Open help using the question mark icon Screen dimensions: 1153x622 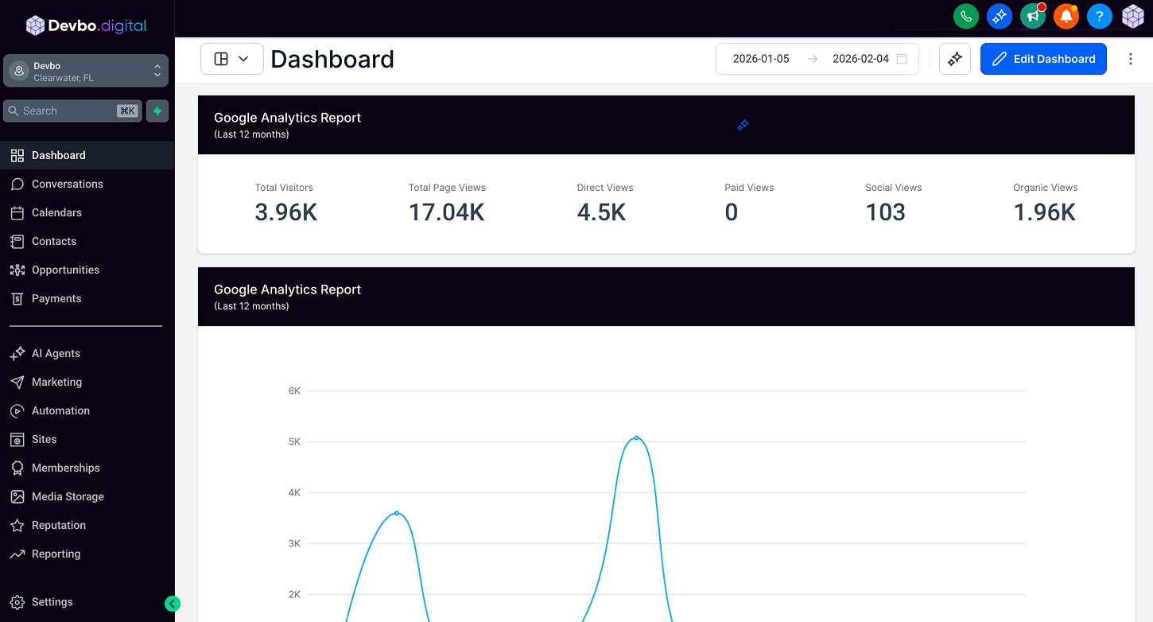(x=1099, y=16)
